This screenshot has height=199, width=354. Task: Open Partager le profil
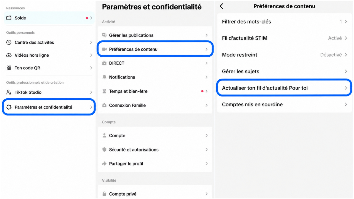coord(155,164)
